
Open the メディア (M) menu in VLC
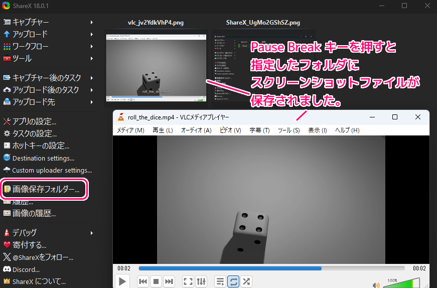130,130
